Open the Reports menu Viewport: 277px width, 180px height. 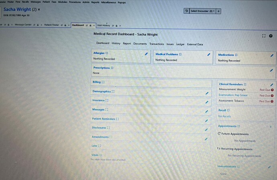coord(95,2)
